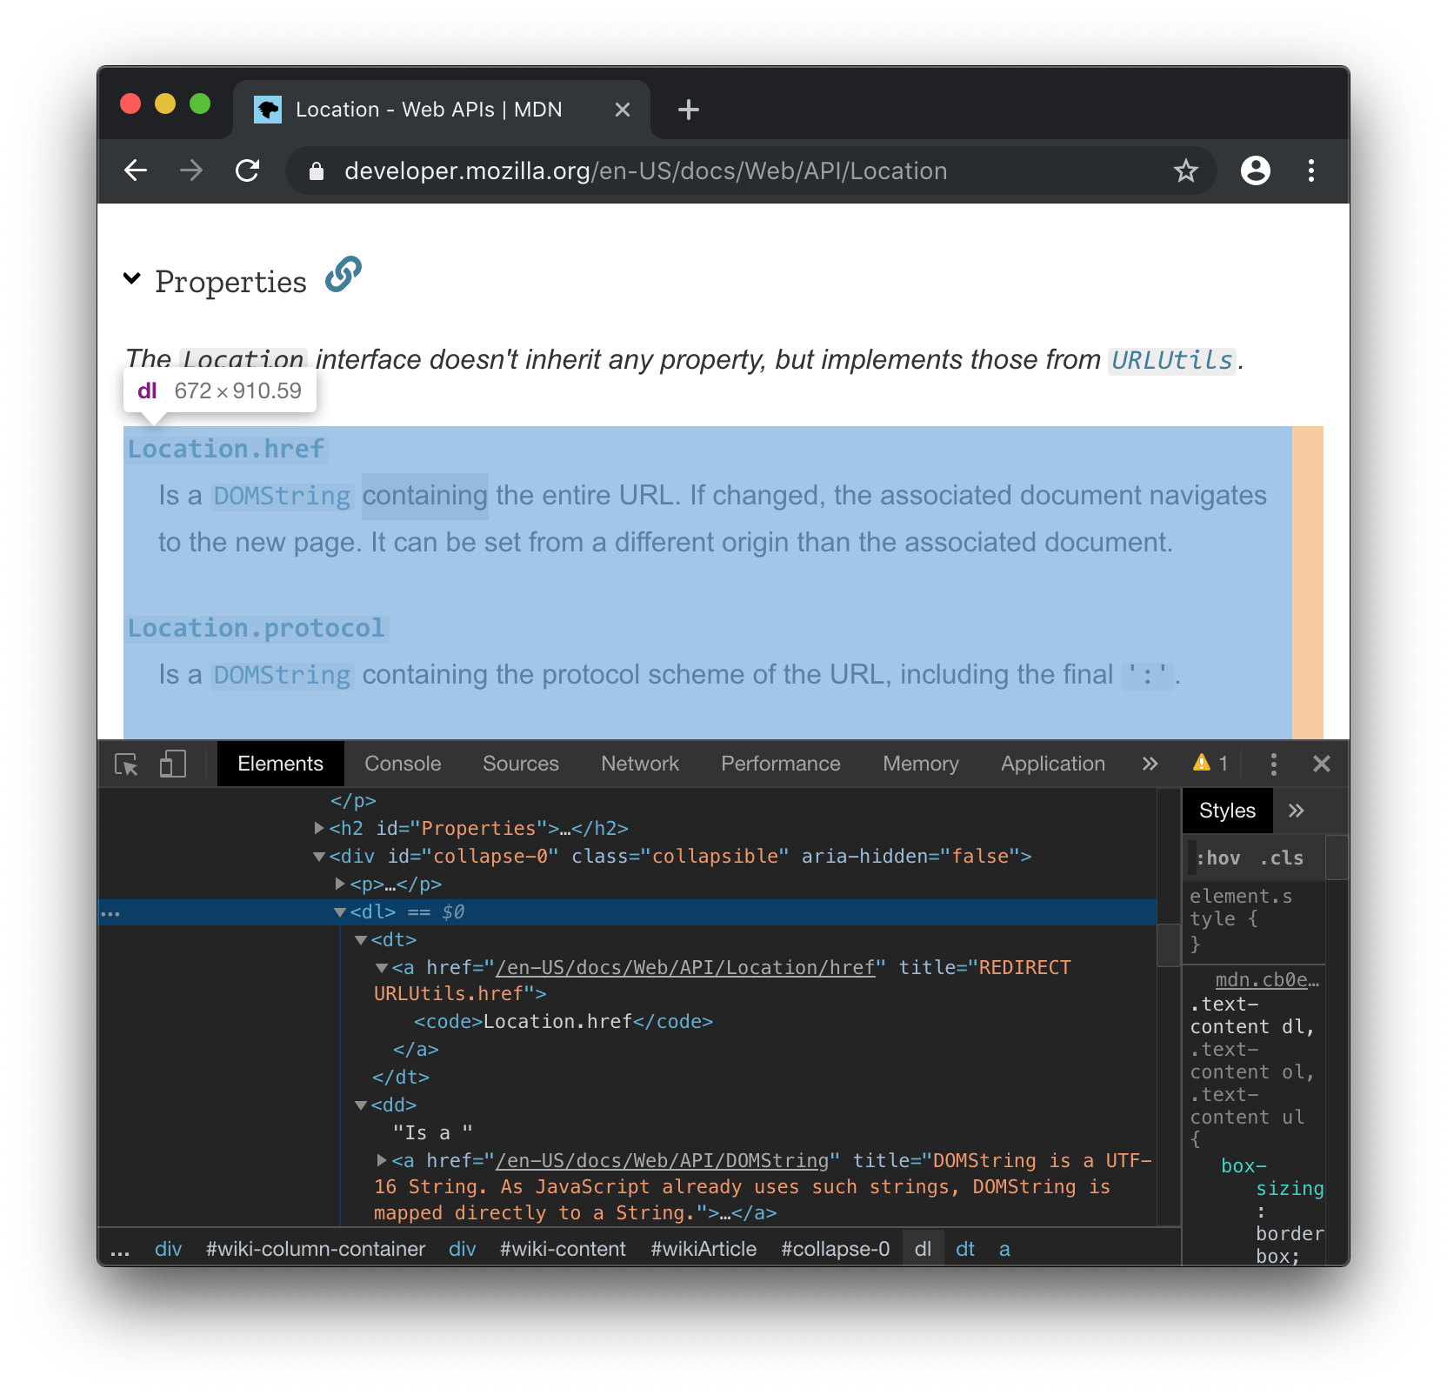
Task: Follow the URLUtils link in the intro
Action: click(1172, 360)
